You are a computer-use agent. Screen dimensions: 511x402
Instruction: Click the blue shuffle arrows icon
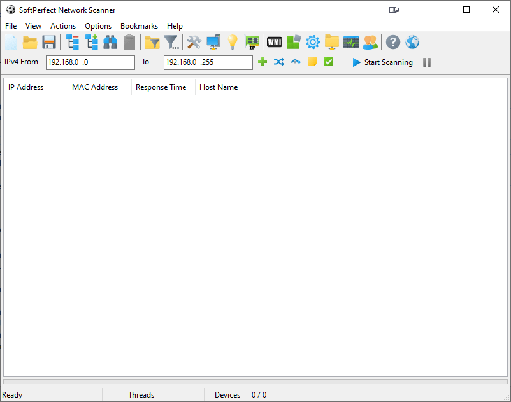(x=279, y=62)
